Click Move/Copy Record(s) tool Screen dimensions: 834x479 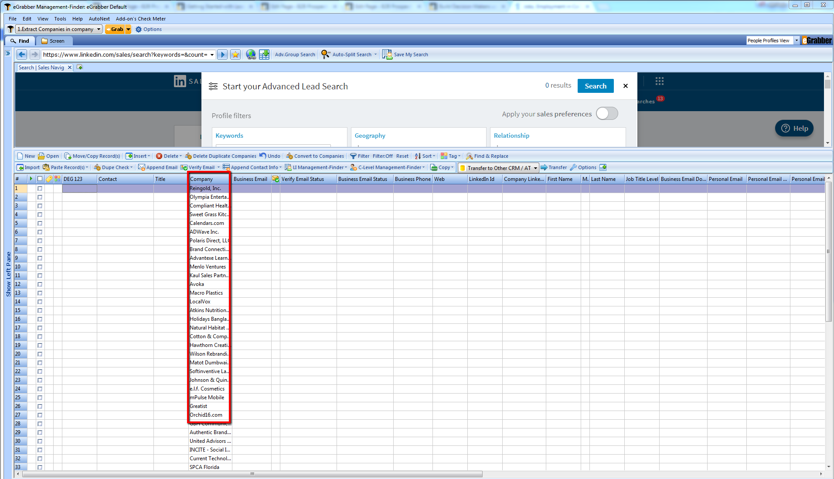click(92, 156)
